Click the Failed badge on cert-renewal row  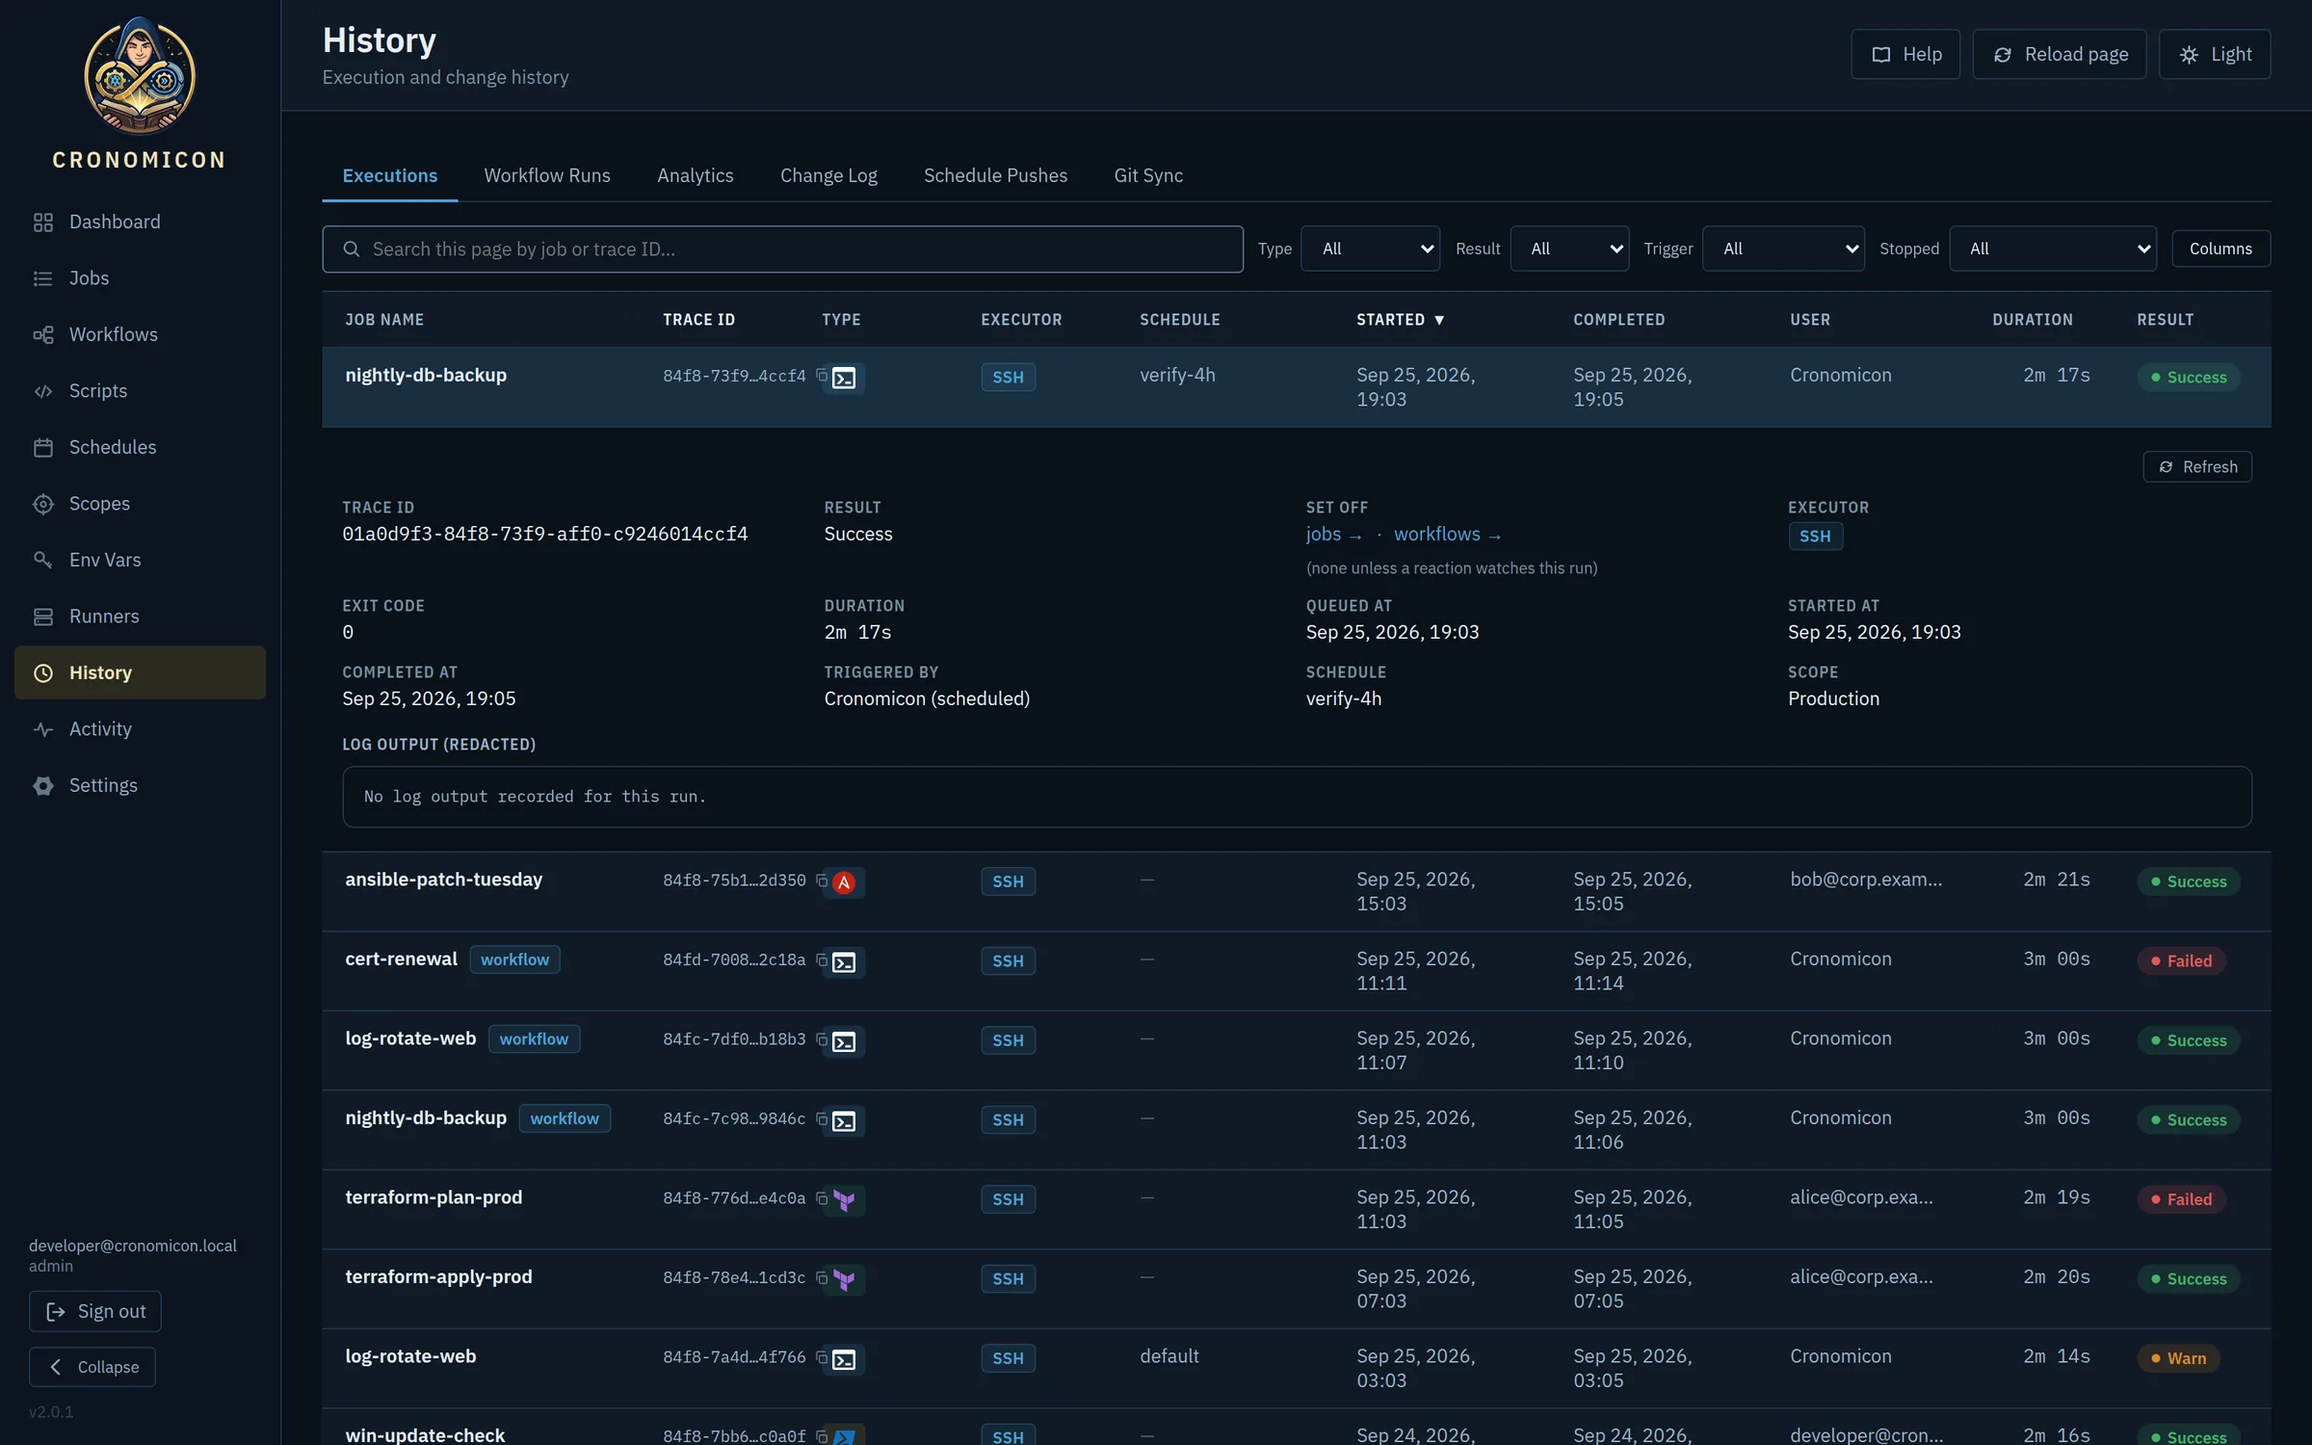coord(2181,960)
